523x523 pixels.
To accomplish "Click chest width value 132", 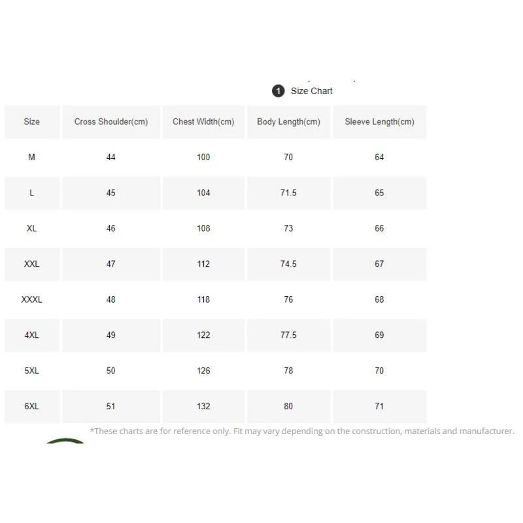I will (203, 407).
